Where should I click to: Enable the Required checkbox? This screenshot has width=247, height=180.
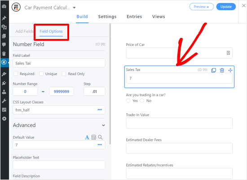click(x=16, y=74)
